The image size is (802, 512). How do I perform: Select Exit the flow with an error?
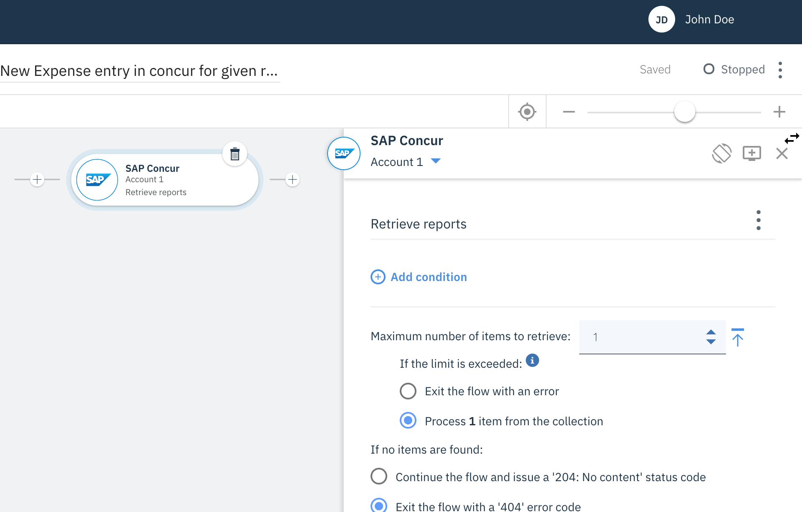click(408, 391)
